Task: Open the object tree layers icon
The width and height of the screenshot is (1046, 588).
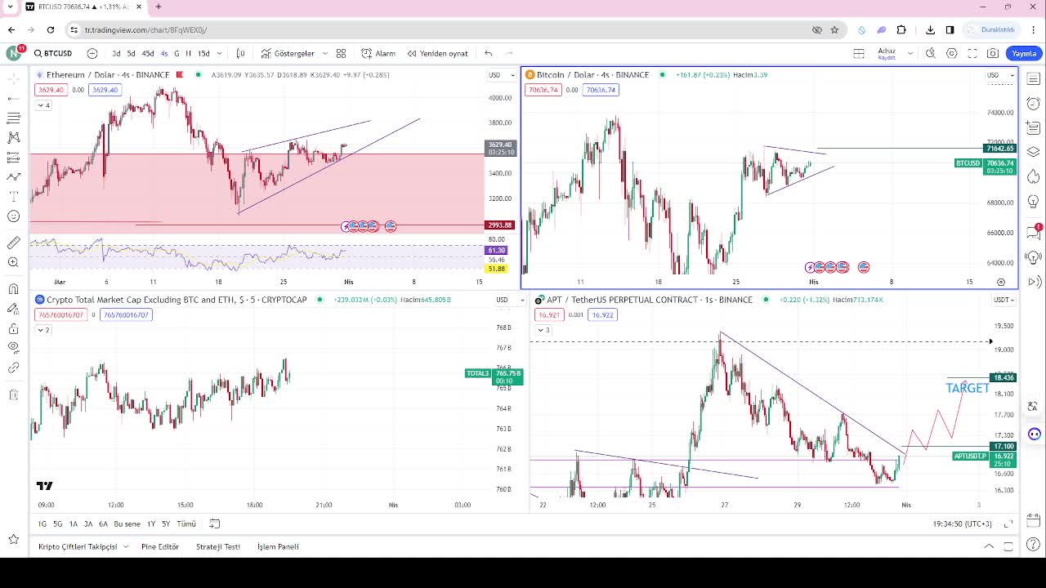Action: 1034,152
